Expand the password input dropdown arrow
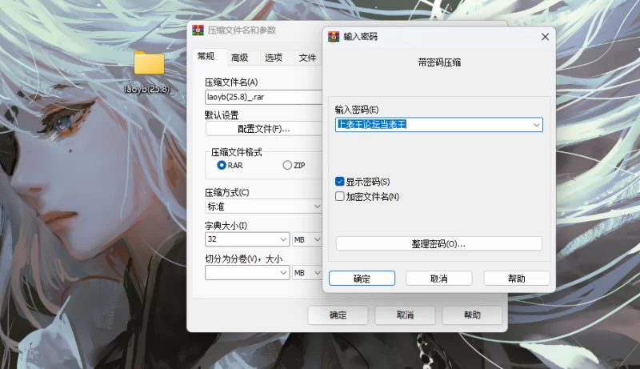640x369 pixels. tap(536, 125)
